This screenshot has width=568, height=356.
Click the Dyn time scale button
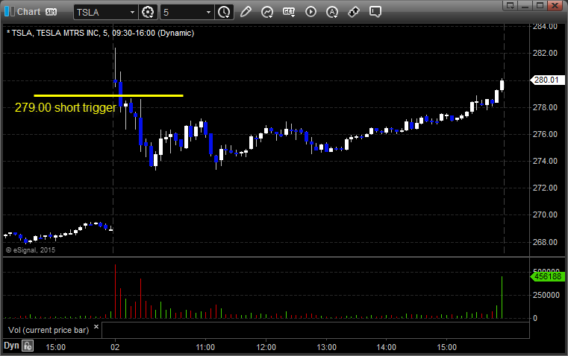click(11, 346)
